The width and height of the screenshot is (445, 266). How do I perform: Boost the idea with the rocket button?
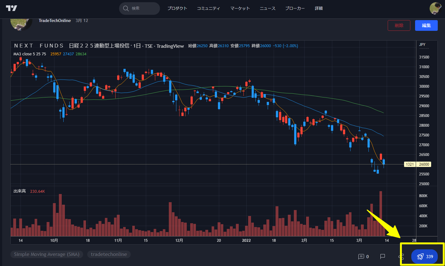point(425,257)
